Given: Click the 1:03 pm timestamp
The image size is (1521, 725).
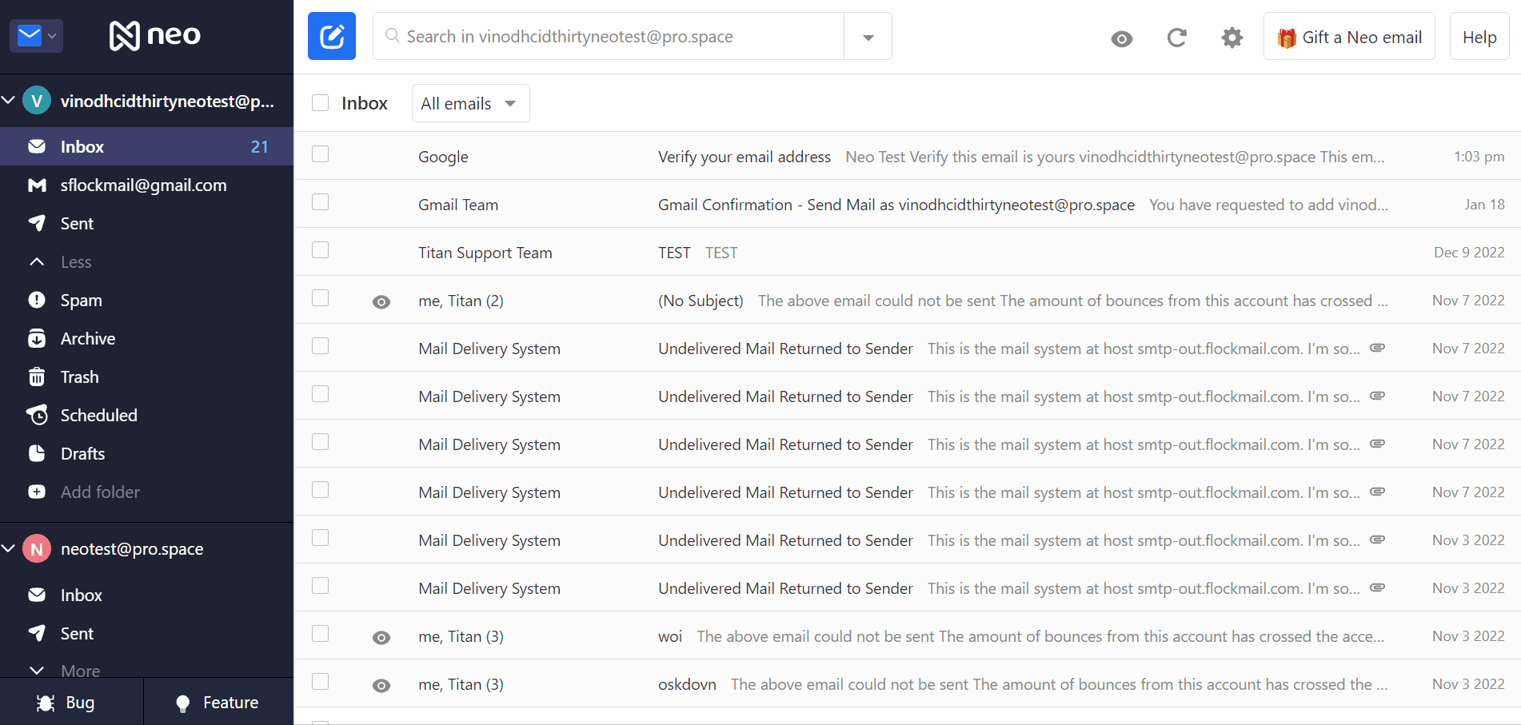Looking at the screenshot, I should click(1479, 157).
